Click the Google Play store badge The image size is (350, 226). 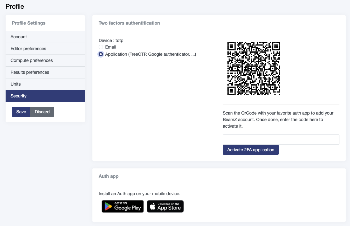123,206
